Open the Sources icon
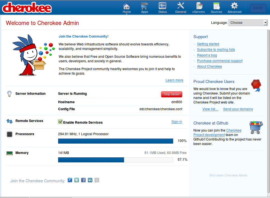 216,6
